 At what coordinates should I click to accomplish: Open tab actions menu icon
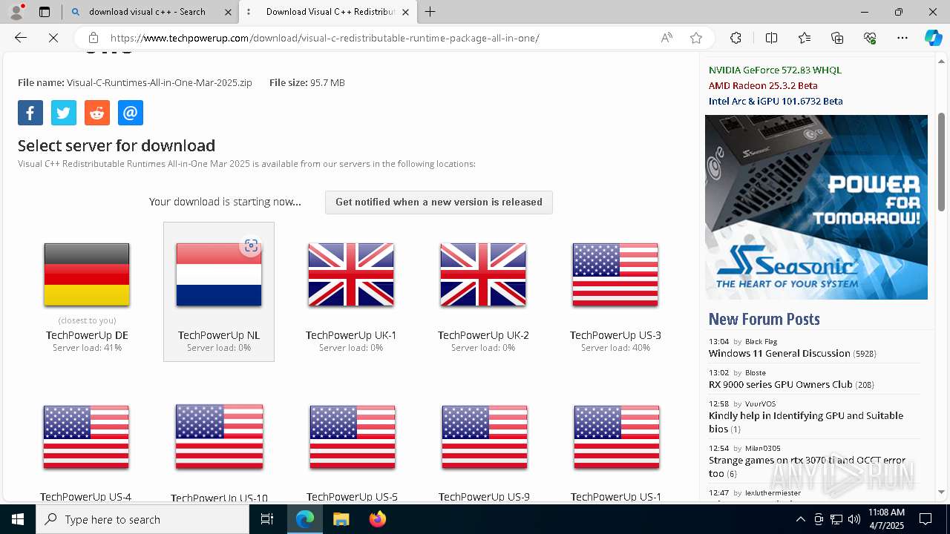45,12
